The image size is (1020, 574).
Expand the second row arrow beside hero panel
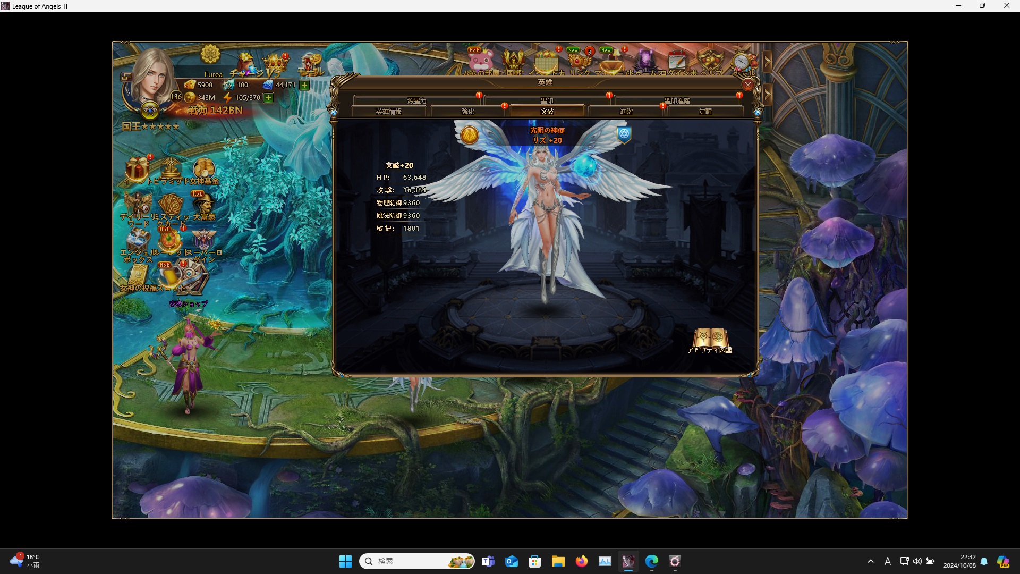767,95
